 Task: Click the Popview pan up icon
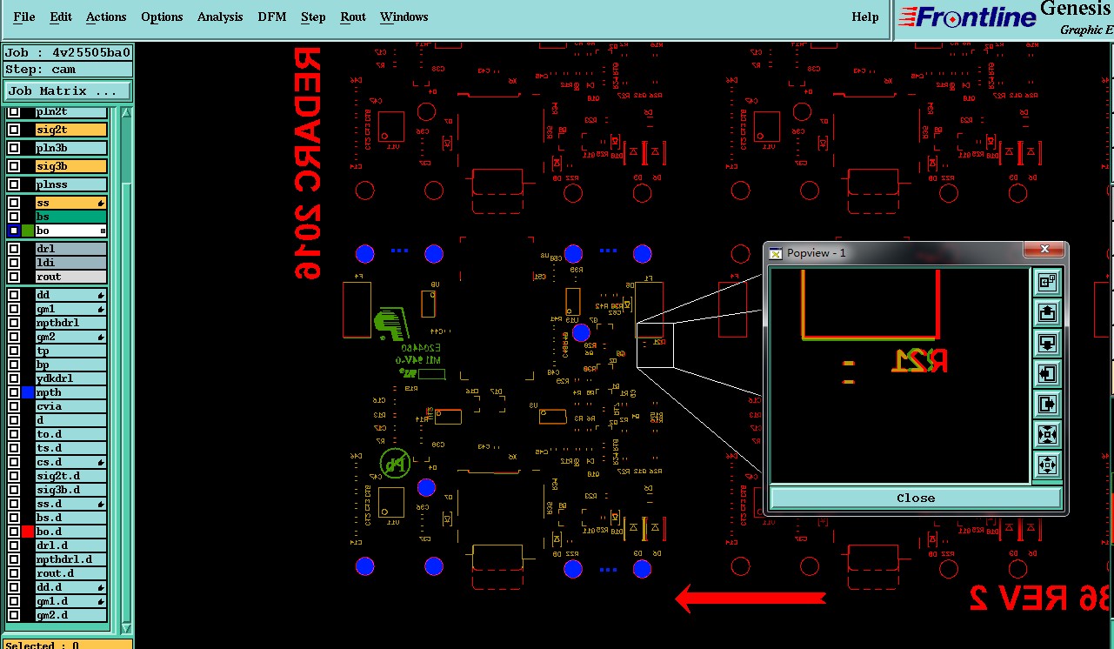click(1047, 312)
